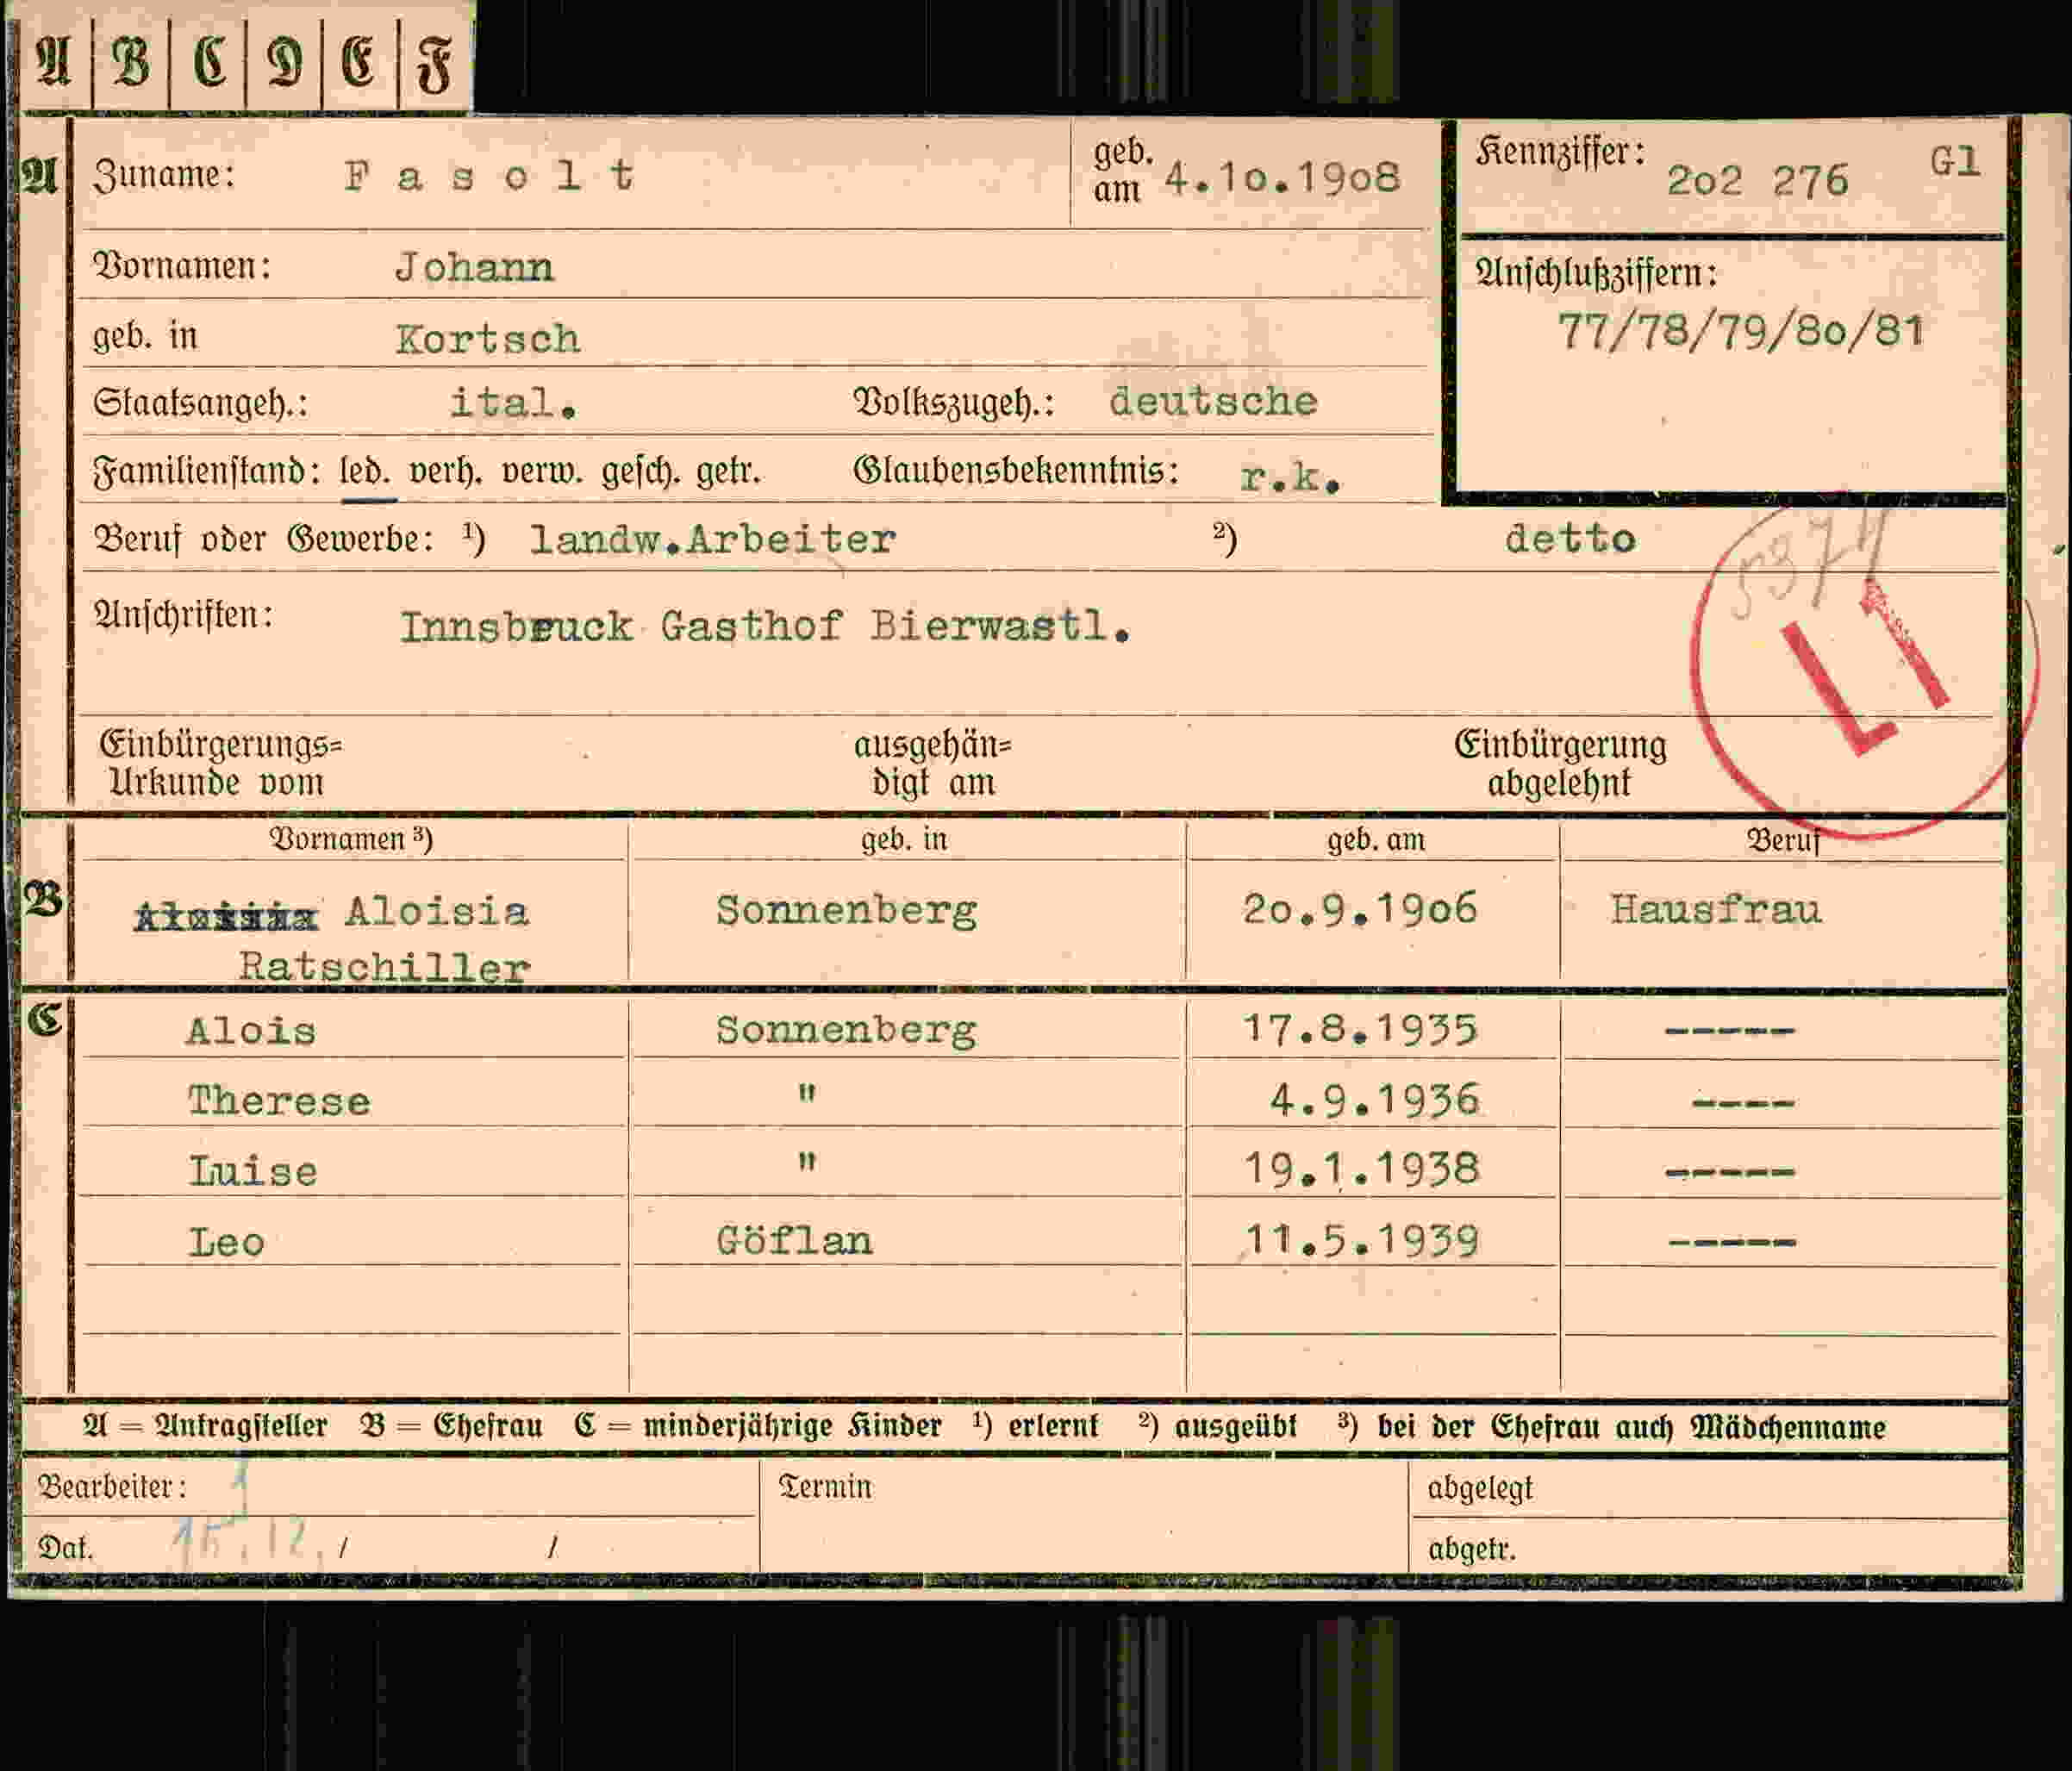Click the citizenship value 'ital.'

click(513, 402)
